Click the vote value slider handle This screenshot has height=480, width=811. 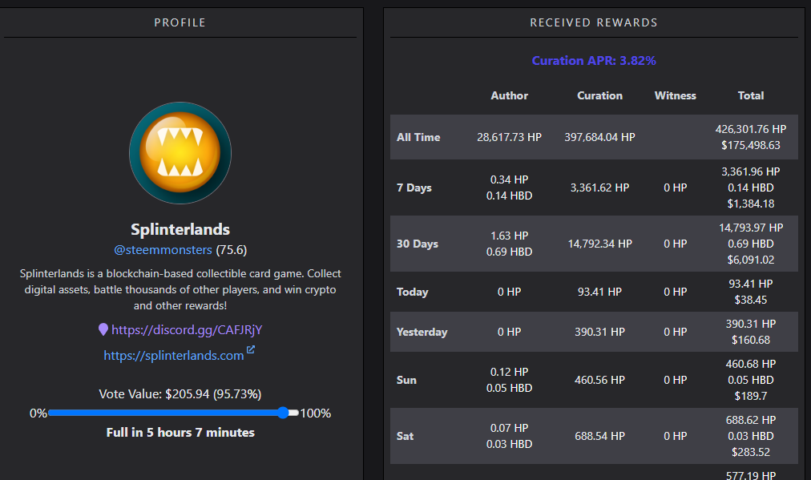[282, 413]
